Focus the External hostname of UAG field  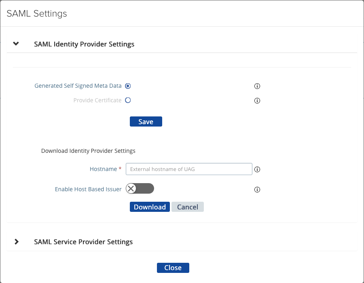coord(189,169)
